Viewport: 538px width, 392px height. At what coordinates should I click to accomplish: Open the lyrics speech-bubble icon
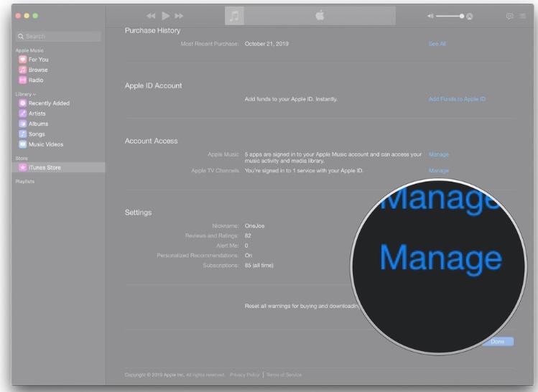click(x=509, y=16)
